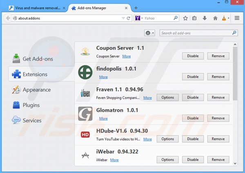Bookmark this page with the star icon
The width and height of the screenshot is (245, 173).
[185, 18]
